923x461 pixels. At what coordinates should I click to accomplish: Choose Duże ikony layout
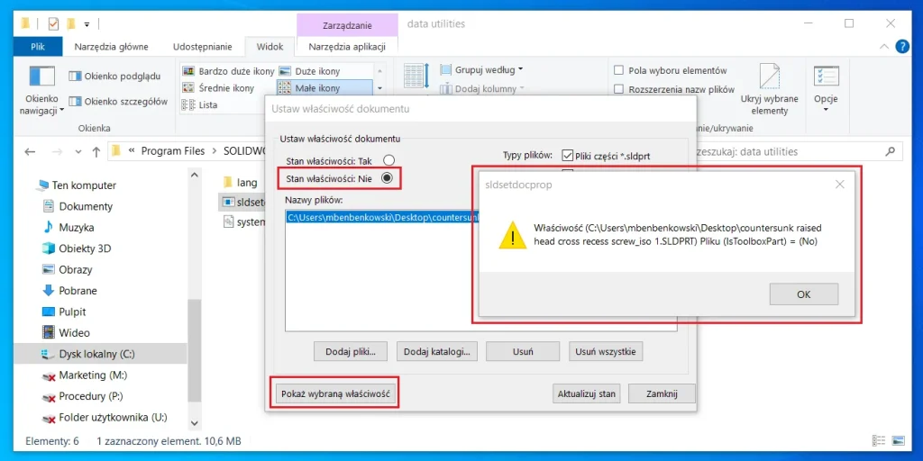(310, 71)
